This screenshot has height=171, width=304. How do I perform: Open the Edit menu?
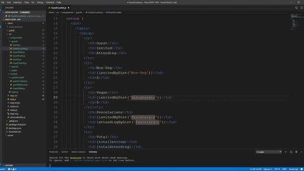click(9, 2)
